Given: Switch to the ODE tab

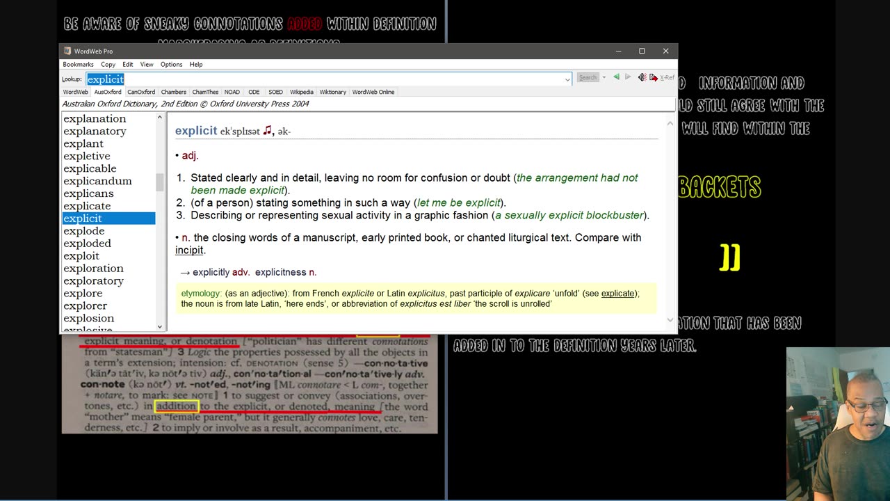Looking at the screenshot, I should [x=254, y=92].
